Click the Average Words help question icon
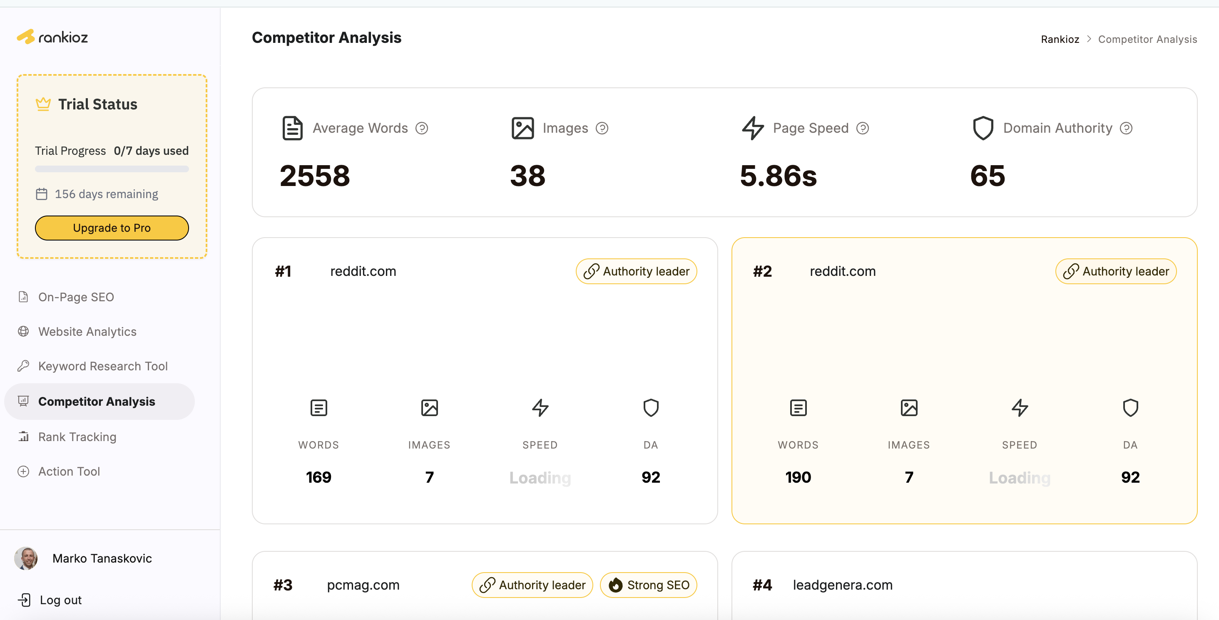Image resolution: width=1219 pixels, height=620 pixels. click(x=422, y=128)
